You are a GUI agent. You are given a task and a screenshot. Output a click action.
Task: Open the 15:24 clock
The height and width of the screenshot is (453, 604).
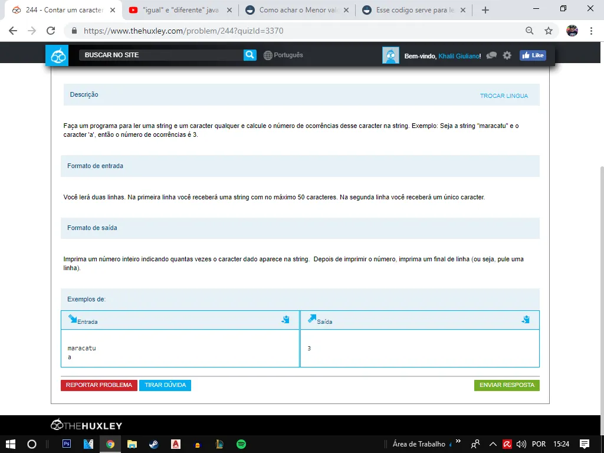(x=562, y=444)
